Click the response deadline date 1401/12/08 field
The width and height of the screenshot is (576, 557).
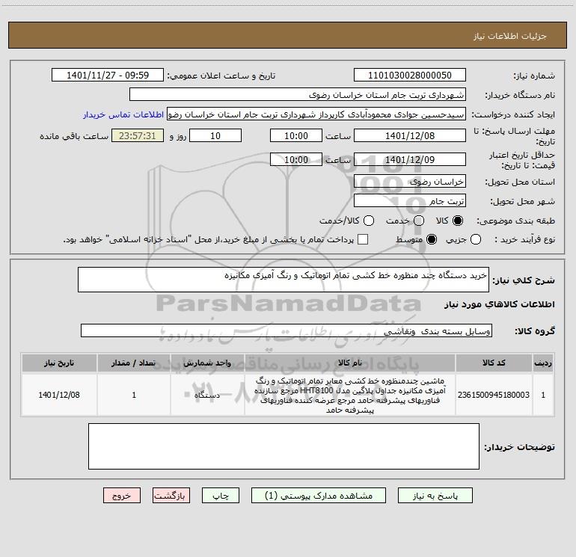tap(410, 135)
